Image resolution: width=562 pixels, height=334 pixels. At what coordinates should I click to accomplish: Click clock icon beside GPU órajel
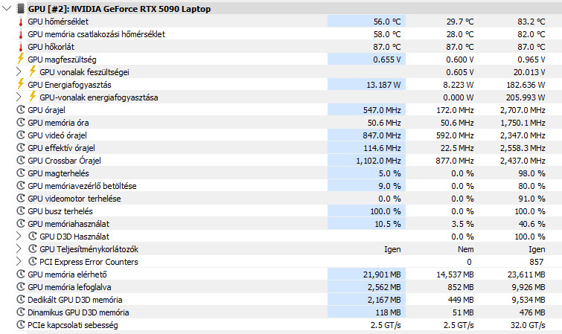[21, 109]
